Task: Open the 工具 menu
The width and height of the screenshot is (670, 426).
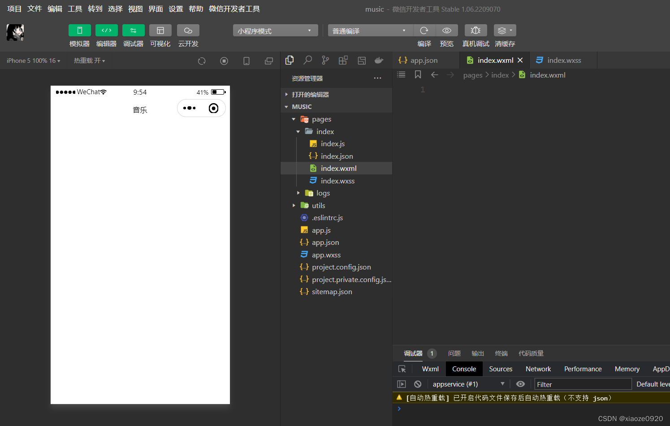Action: click(x=75, y=9)
